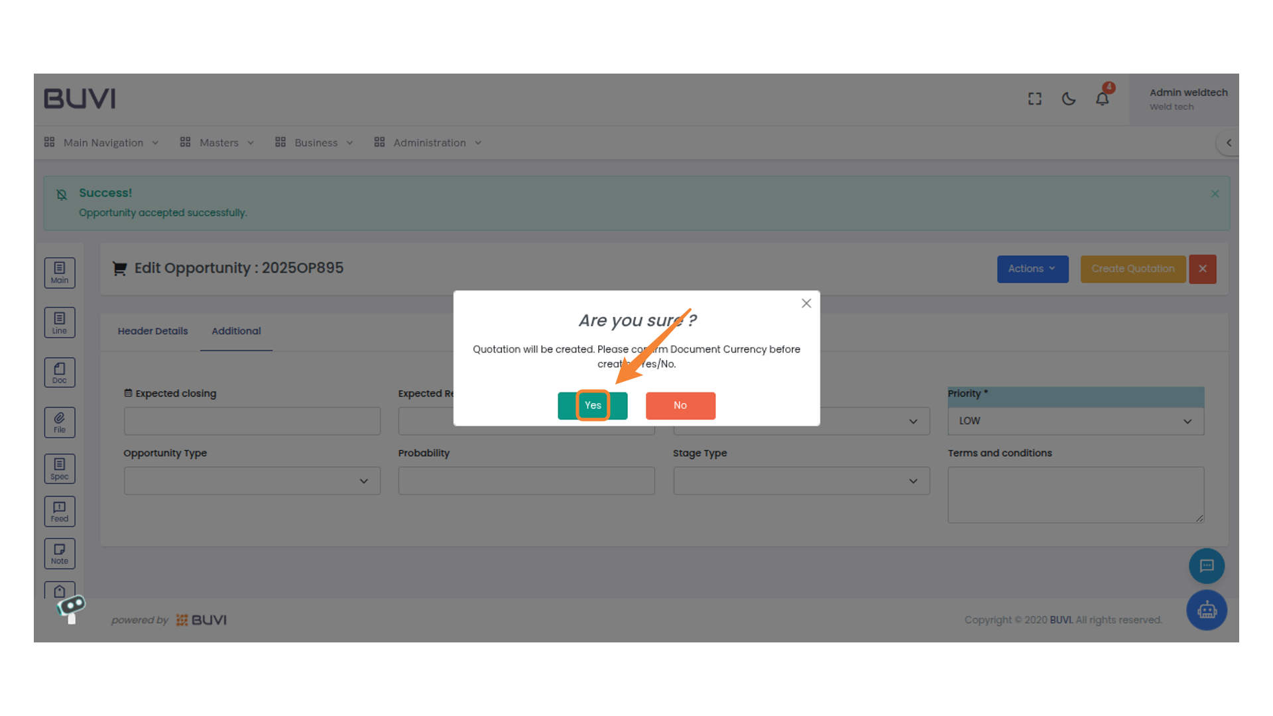Click No to cancel quotation
This screenshot has width=1273, height=716.
[x=680, y=405]
